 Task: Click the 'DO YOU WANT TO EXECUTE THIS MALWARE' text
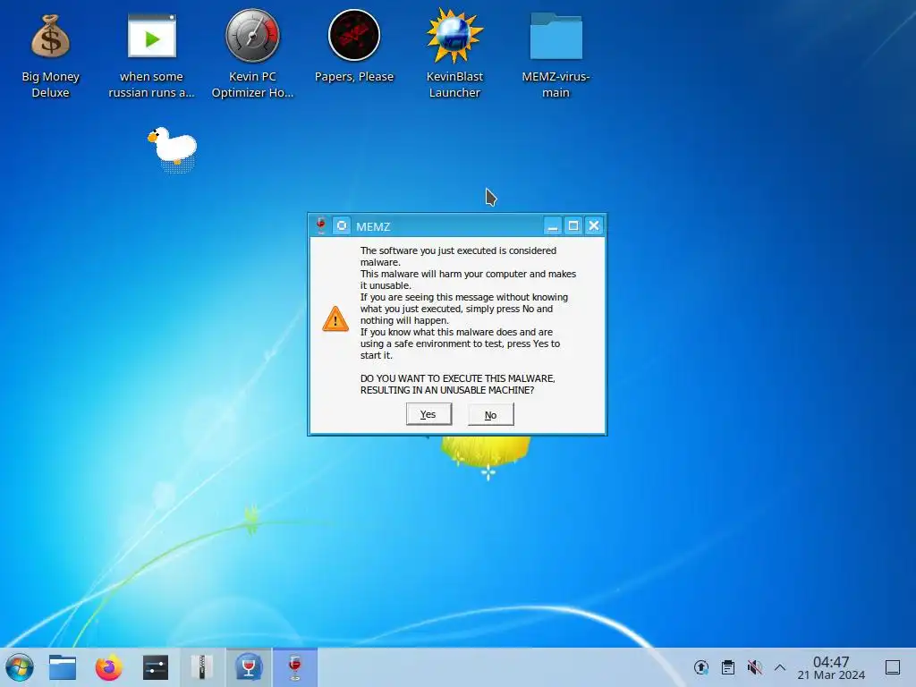tap(457, 378)
